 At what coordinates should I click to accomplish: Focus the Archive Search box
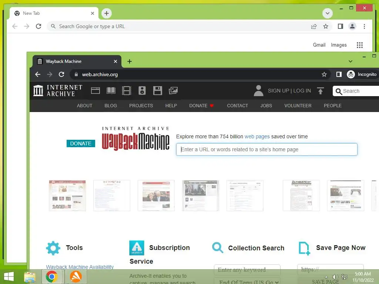(x=356, y=91)
